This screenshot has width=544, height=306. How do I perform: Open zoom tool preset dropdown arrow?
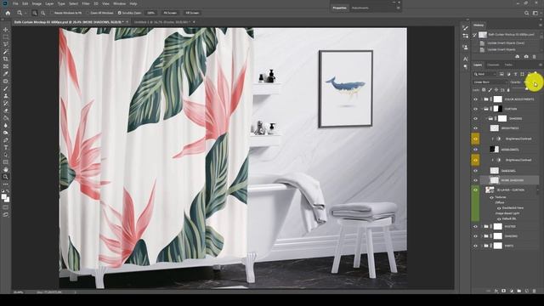point(25,13)
